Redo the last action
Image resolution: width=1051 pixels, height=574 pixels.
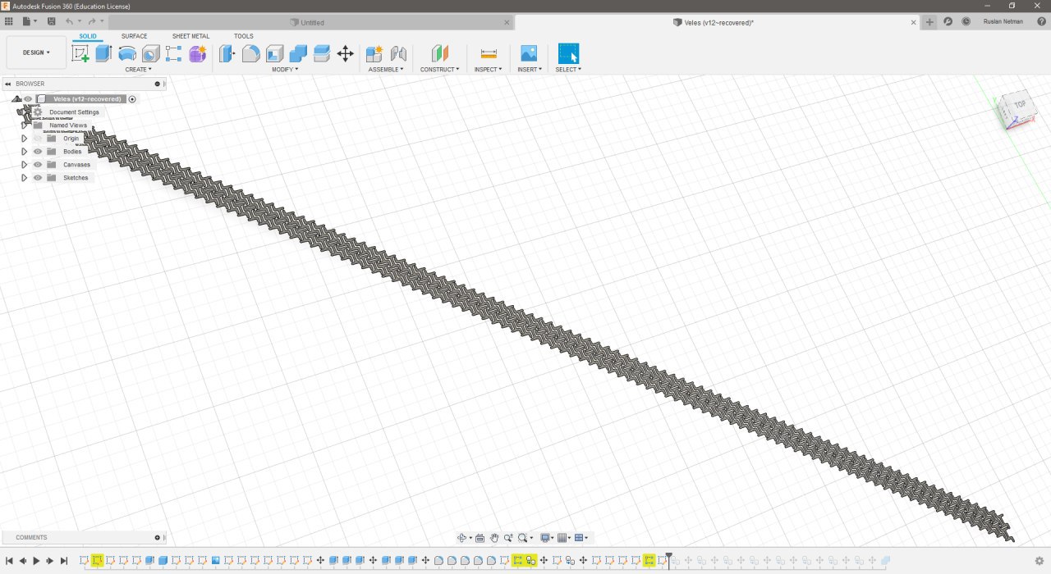click(x=91, y=21)
